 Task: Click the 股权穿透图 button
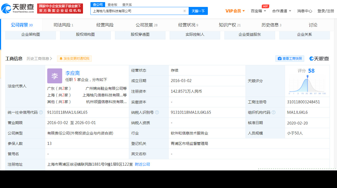(x=140, y=35)
